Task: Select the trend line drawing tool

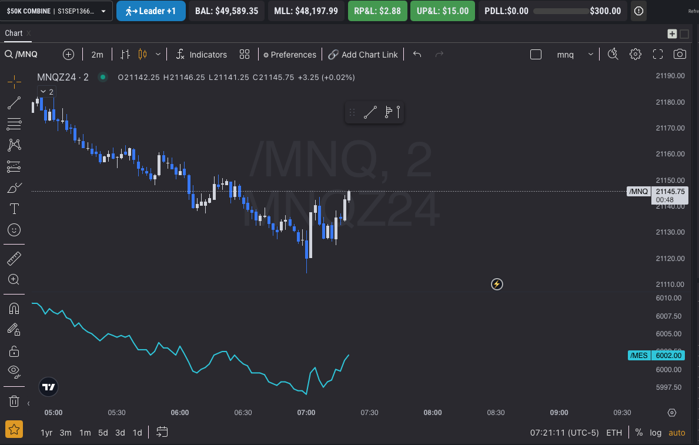Action: [x=14, y=103]
